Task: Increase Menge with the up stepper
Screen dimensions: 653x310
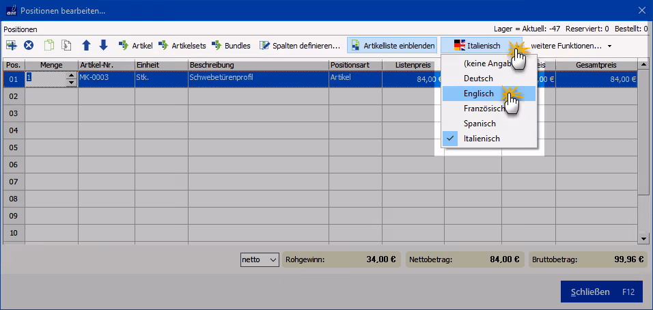Action: pos(72,75)
